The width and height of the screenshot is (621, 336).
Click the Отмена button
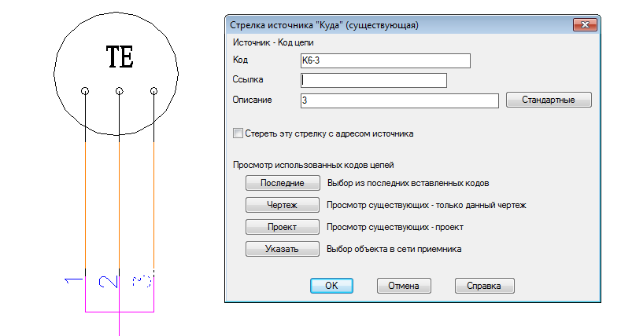tap(404, 286)
